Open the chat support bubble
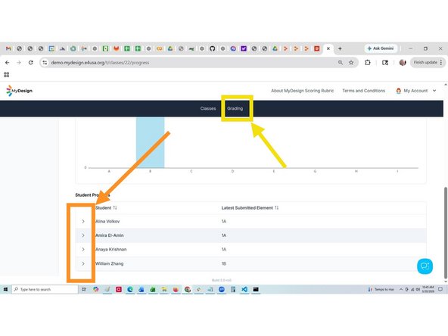The width and height of the screenshot is (448, 336). pos(425,266)
